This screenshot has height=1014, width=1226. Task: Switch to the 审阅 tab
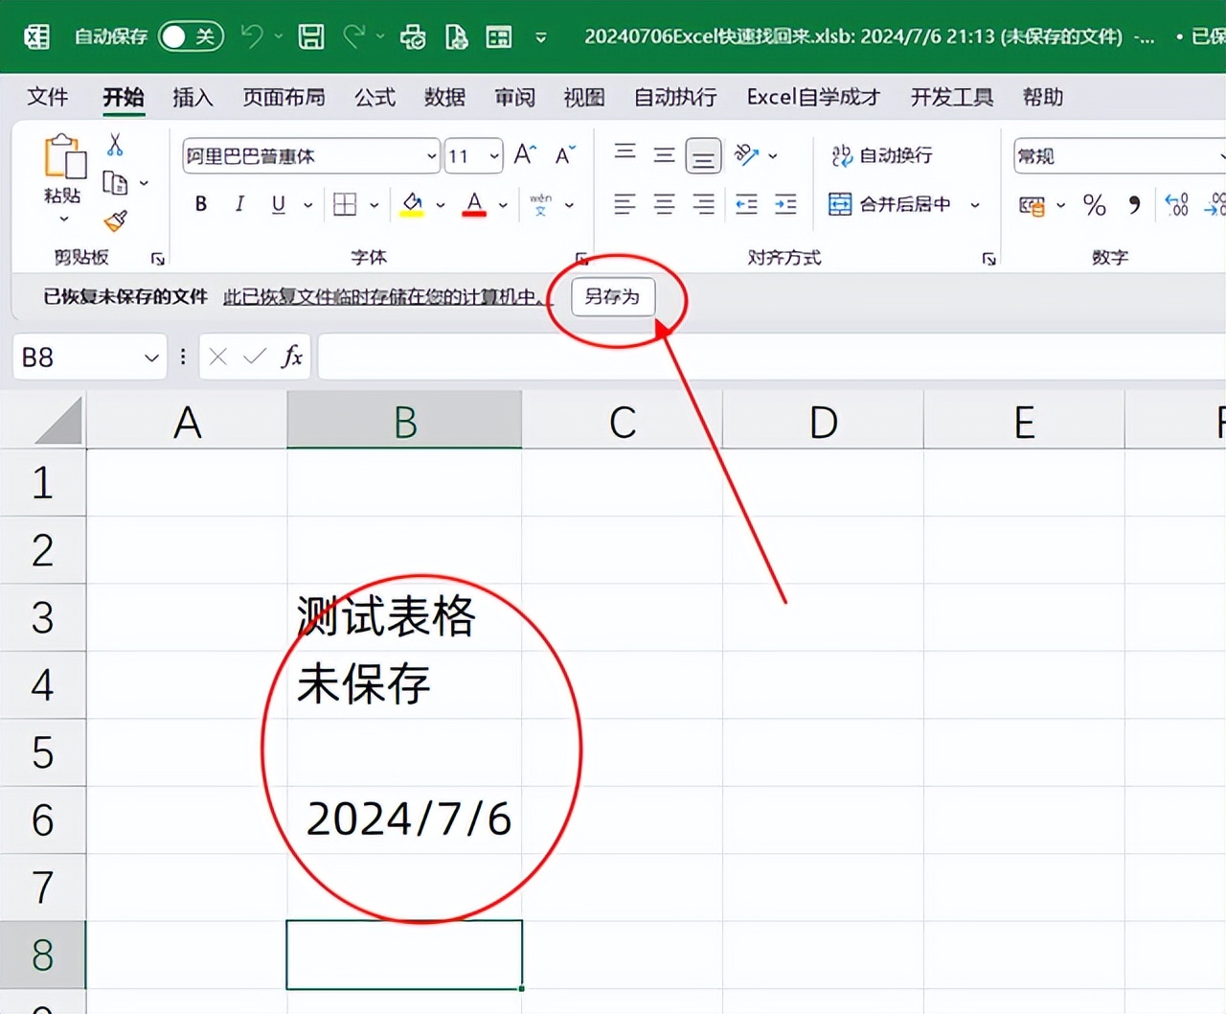click(x=514, y=97)
